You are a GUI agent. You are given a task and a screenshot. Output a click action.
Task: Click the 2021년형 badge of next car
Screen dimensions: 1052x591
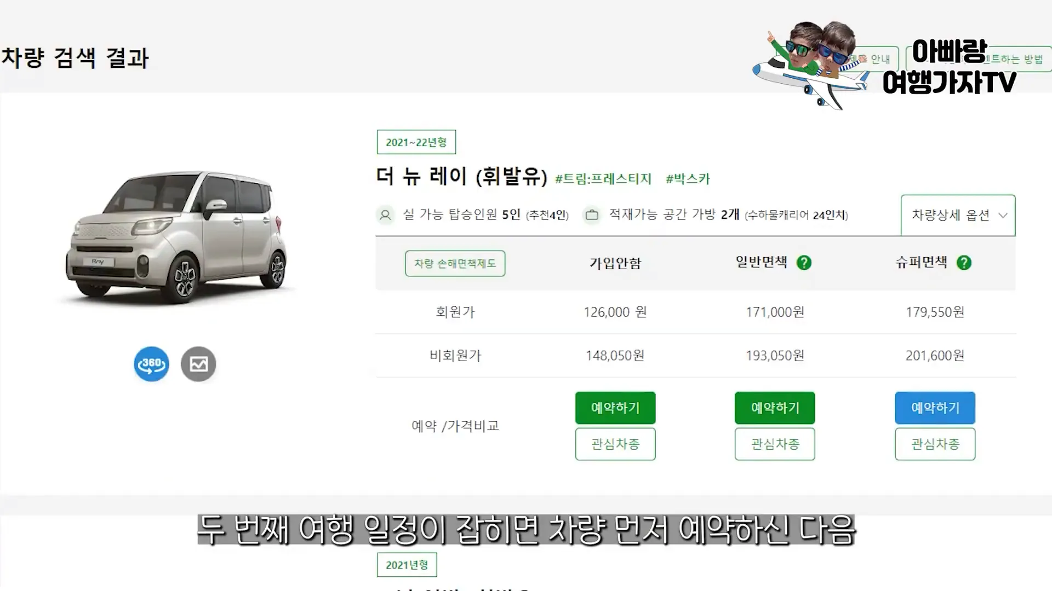(x=407, y=565)
